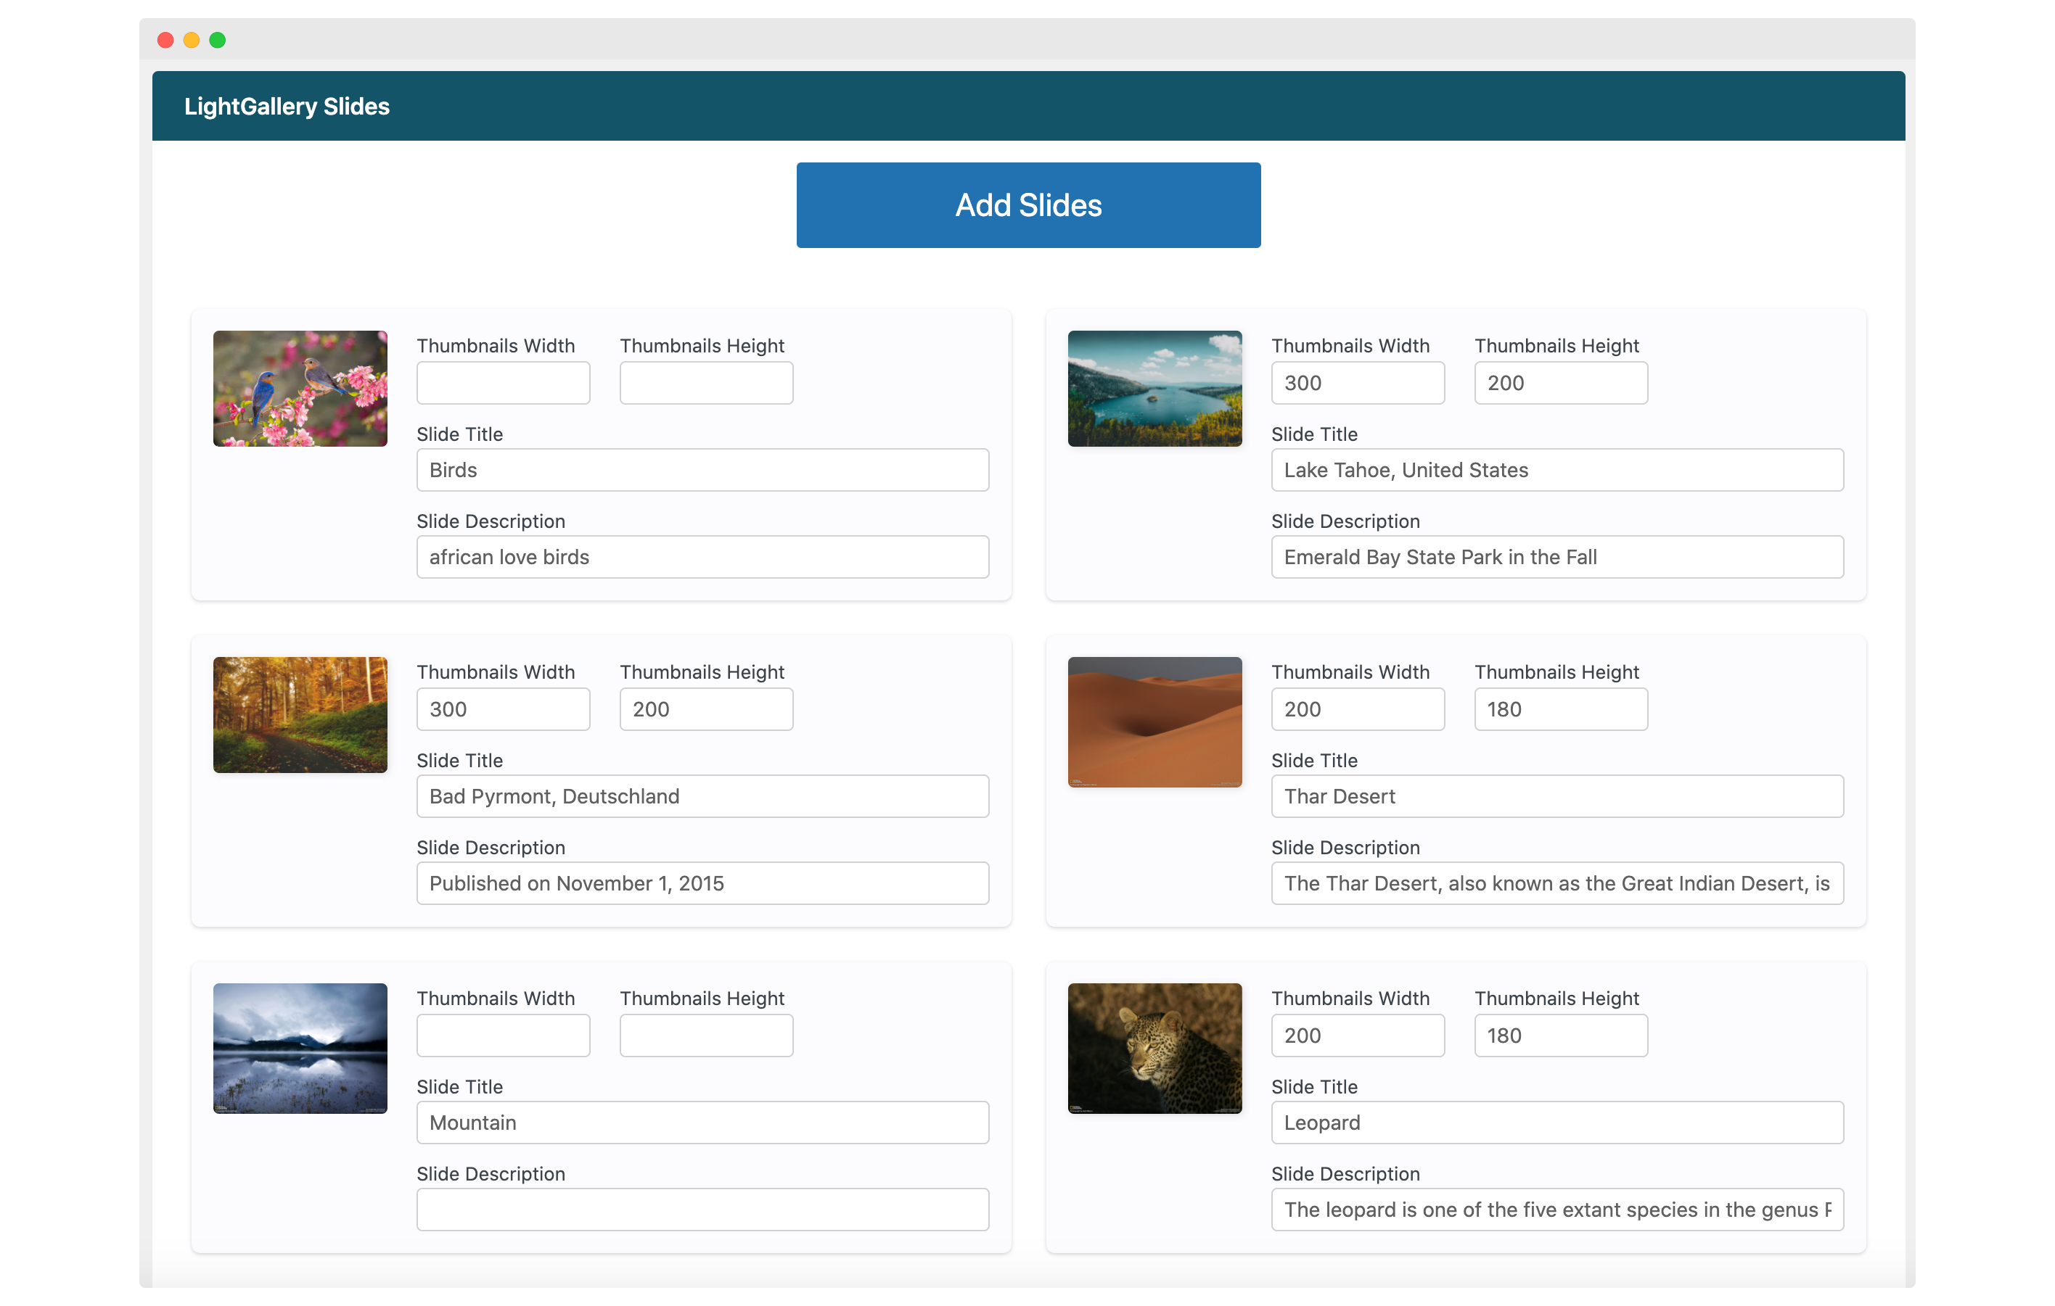
Task: Select the Mountain lake thumbnail image
Action: (300, 1048)
